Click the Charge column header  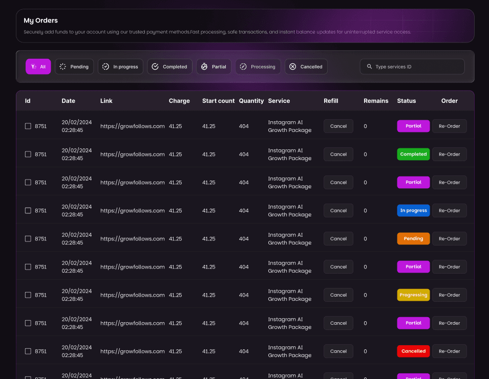[179, 101]
